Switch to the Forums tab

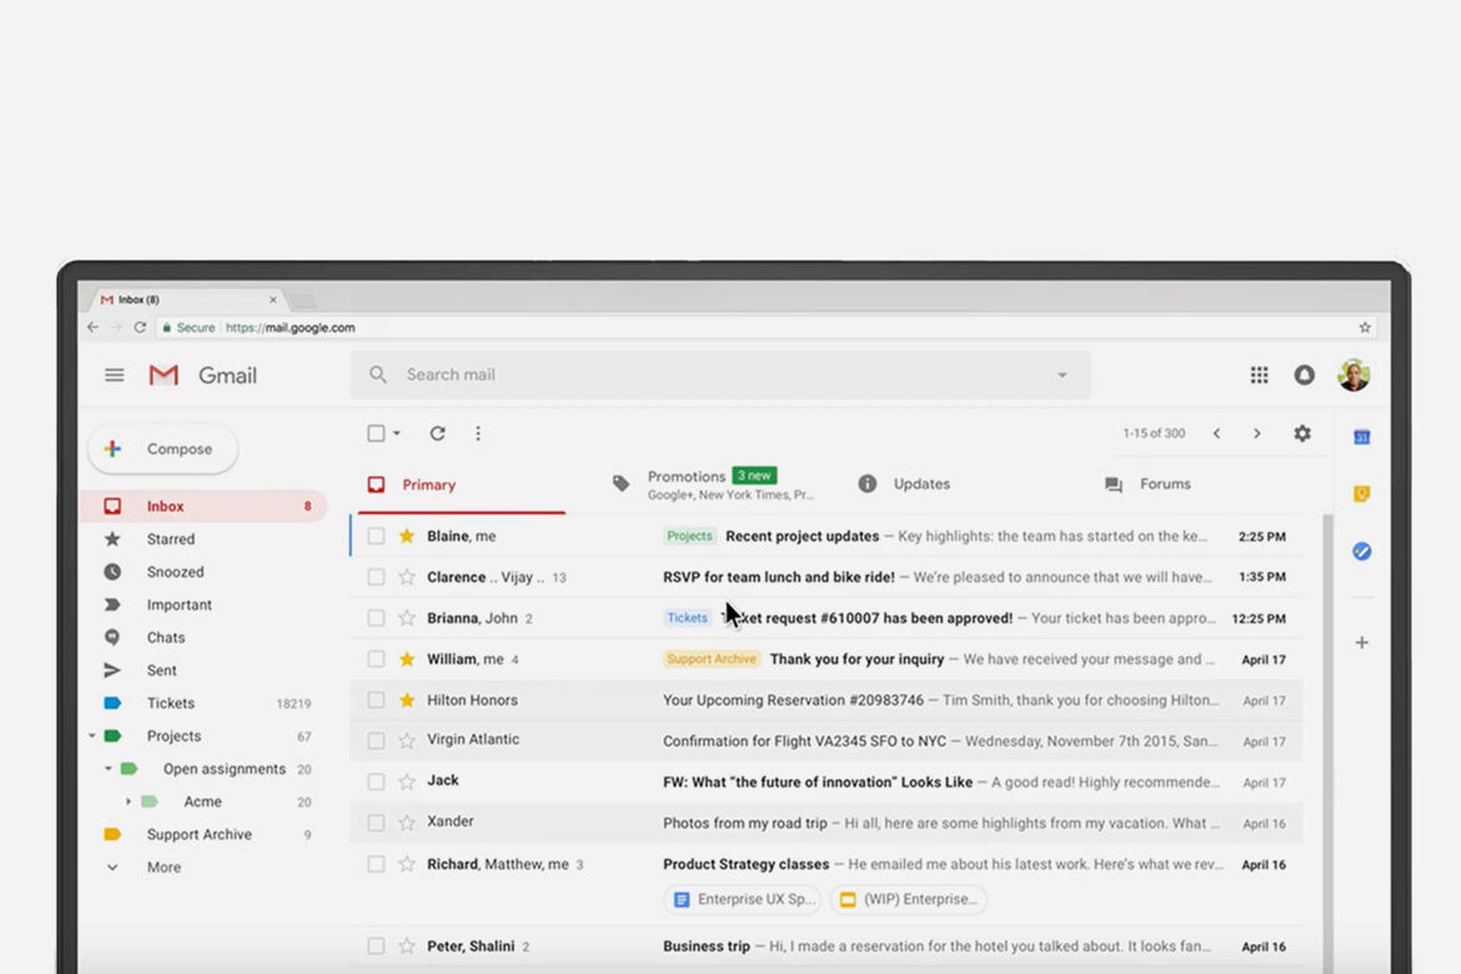(1148, 484)
